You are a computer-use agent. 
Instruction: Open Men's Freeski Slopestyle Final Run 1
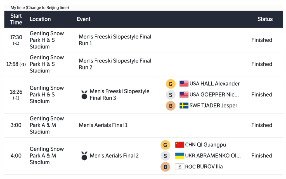(x=115, y=40)
